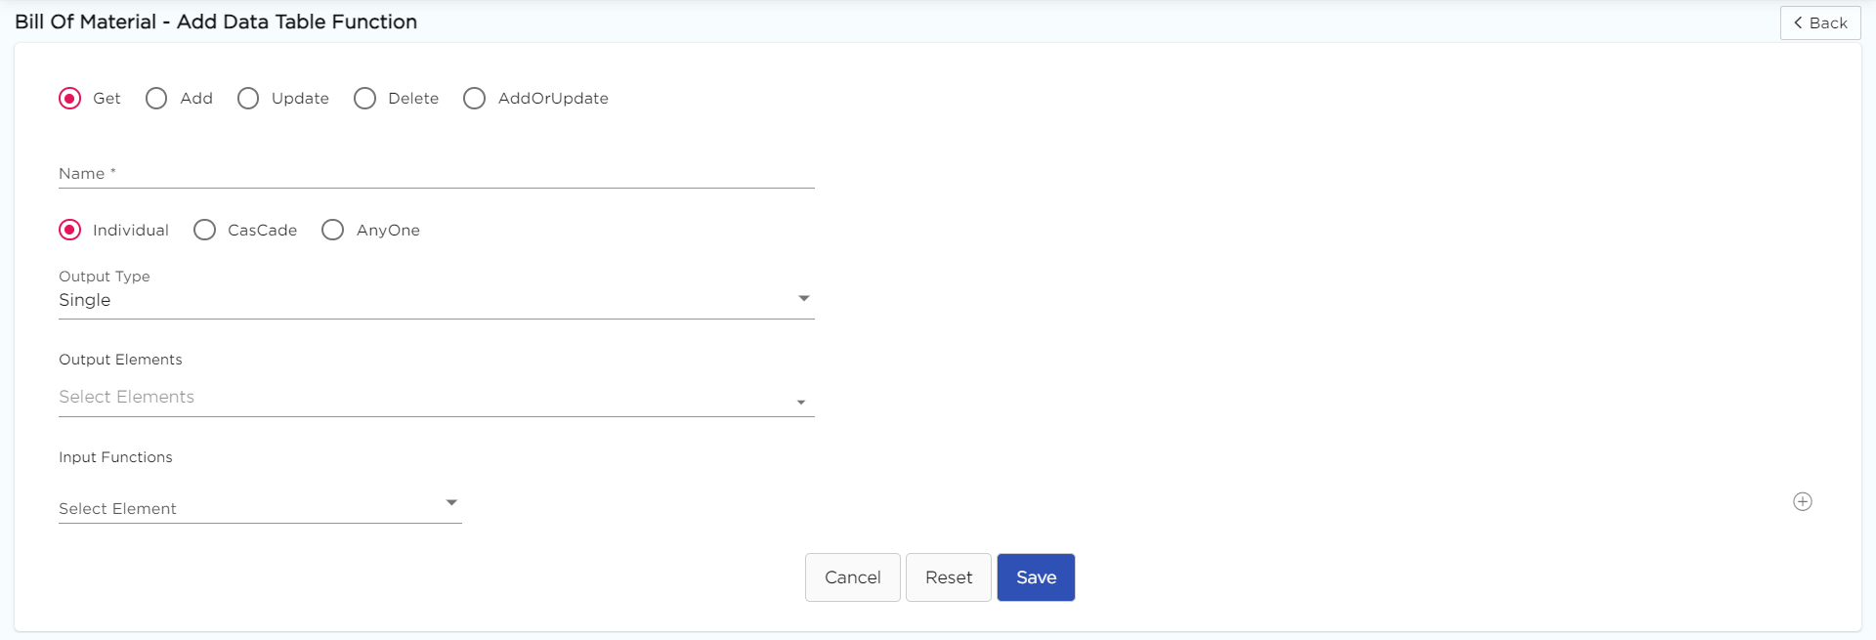Select the Individual radio button
Viewport: 1876px width, 640px height.
click(x=70, y=231)
